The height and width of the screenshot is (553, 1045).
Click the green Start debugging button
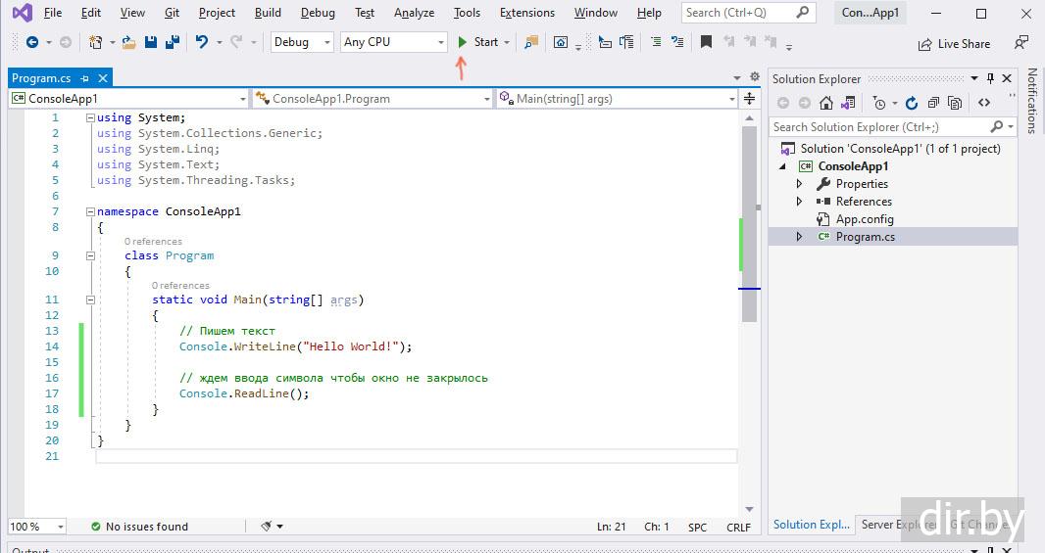coord(464,42)
